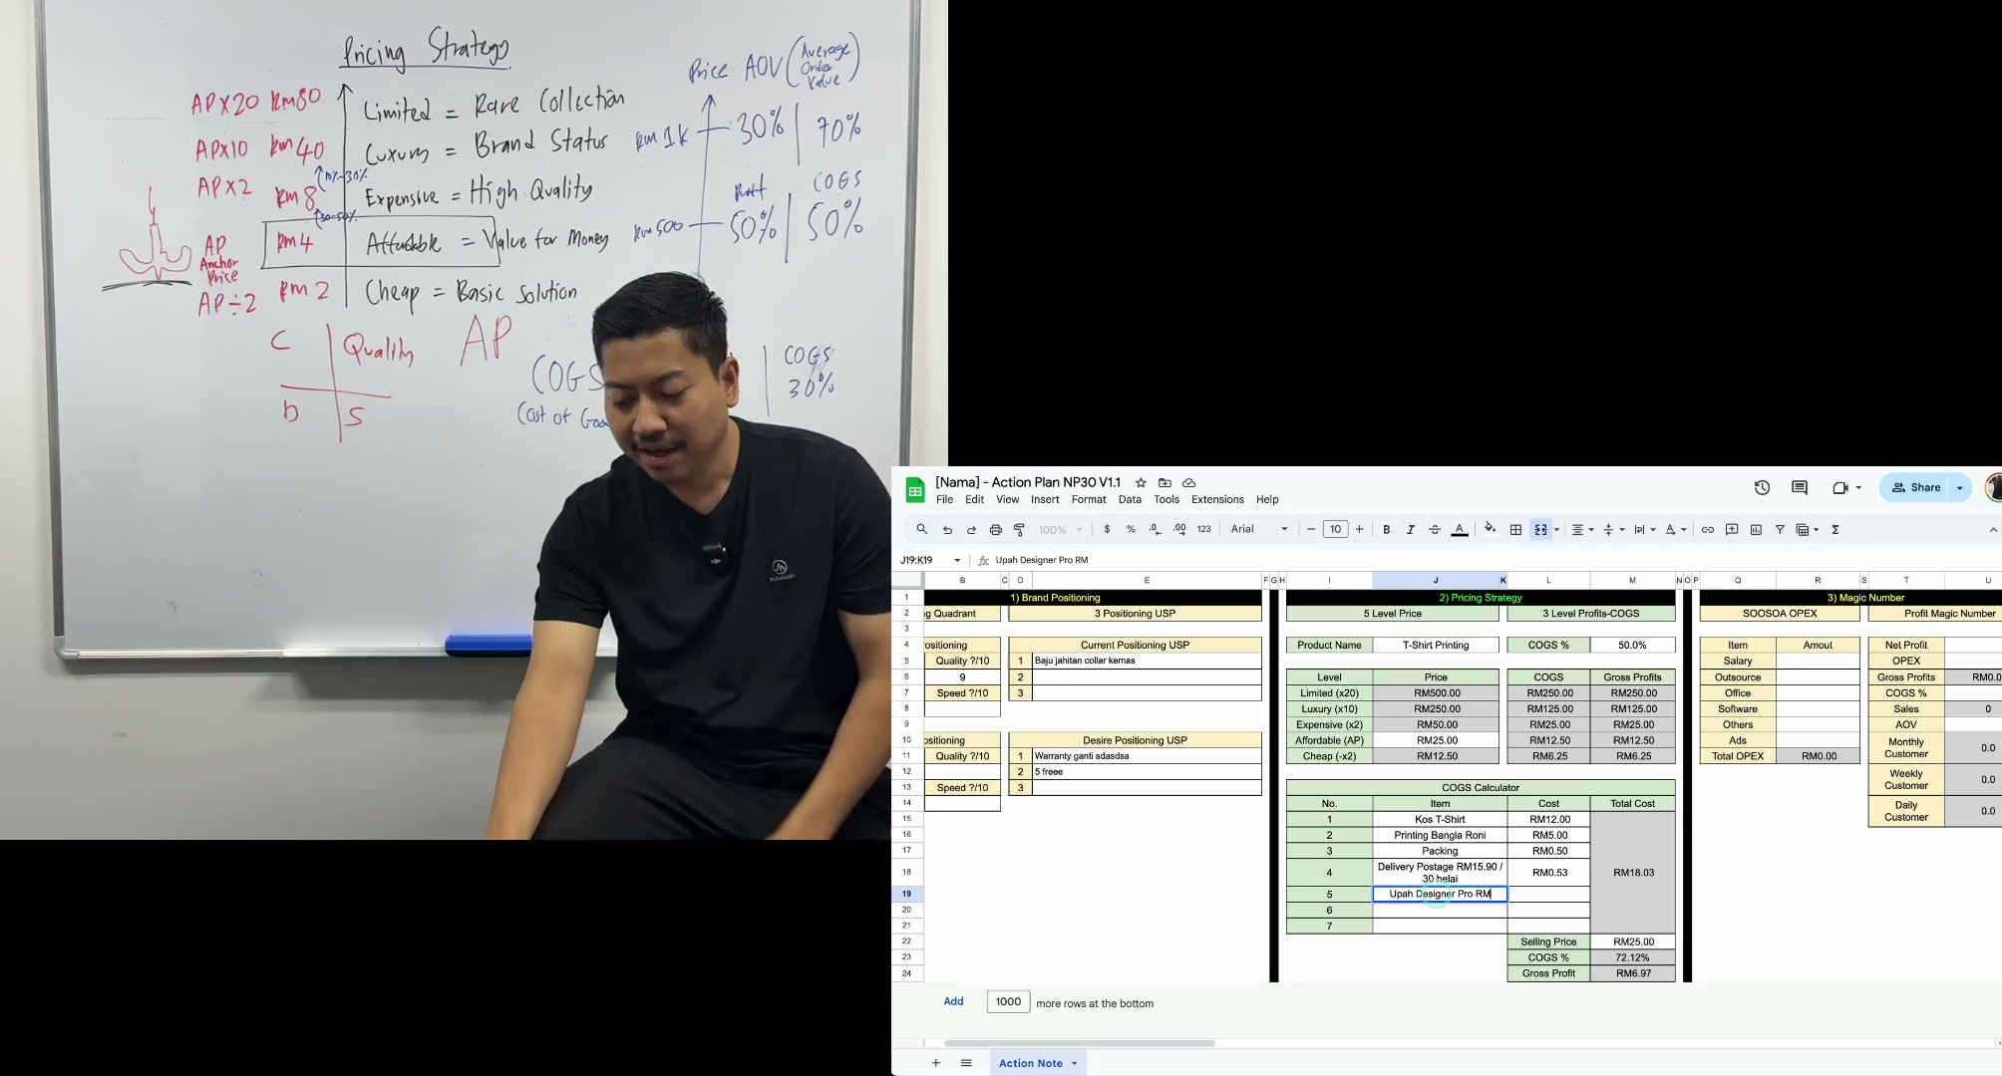Viewport: 2002px width, 1076px height.
Task: Toggle strikethrough formatting
Action: tap(1435, 530)
